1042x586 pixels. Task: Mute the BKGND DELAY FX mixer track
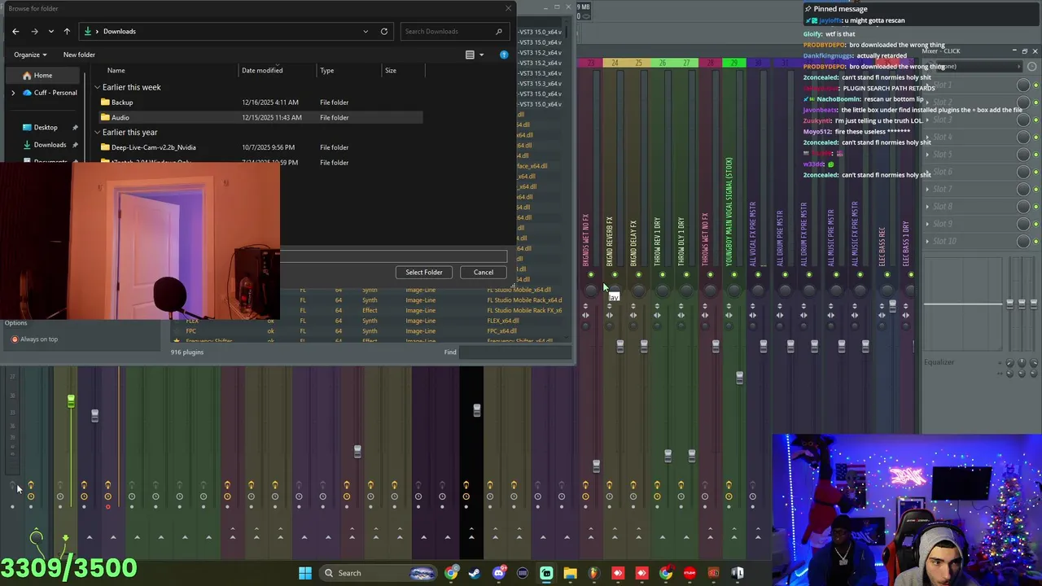(x=638, y=274)
